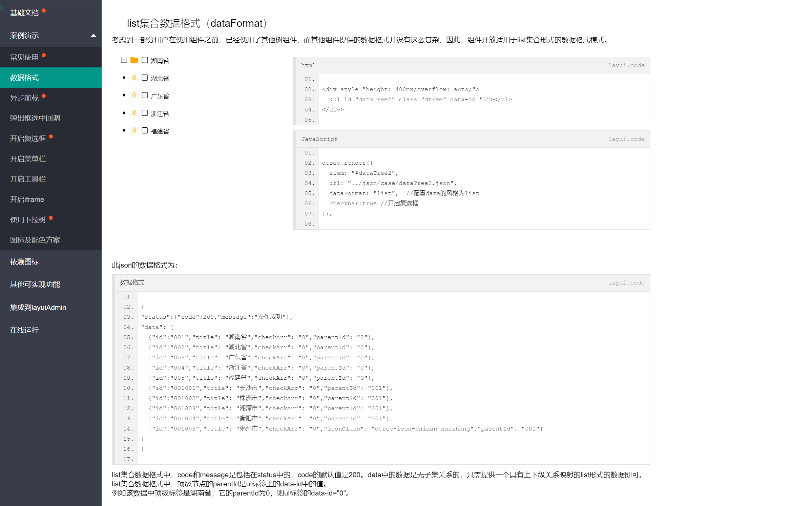Select 常见使用 in the sidebar
The width and height of the screenshot is (793, 506).
(x=24, y=57)
